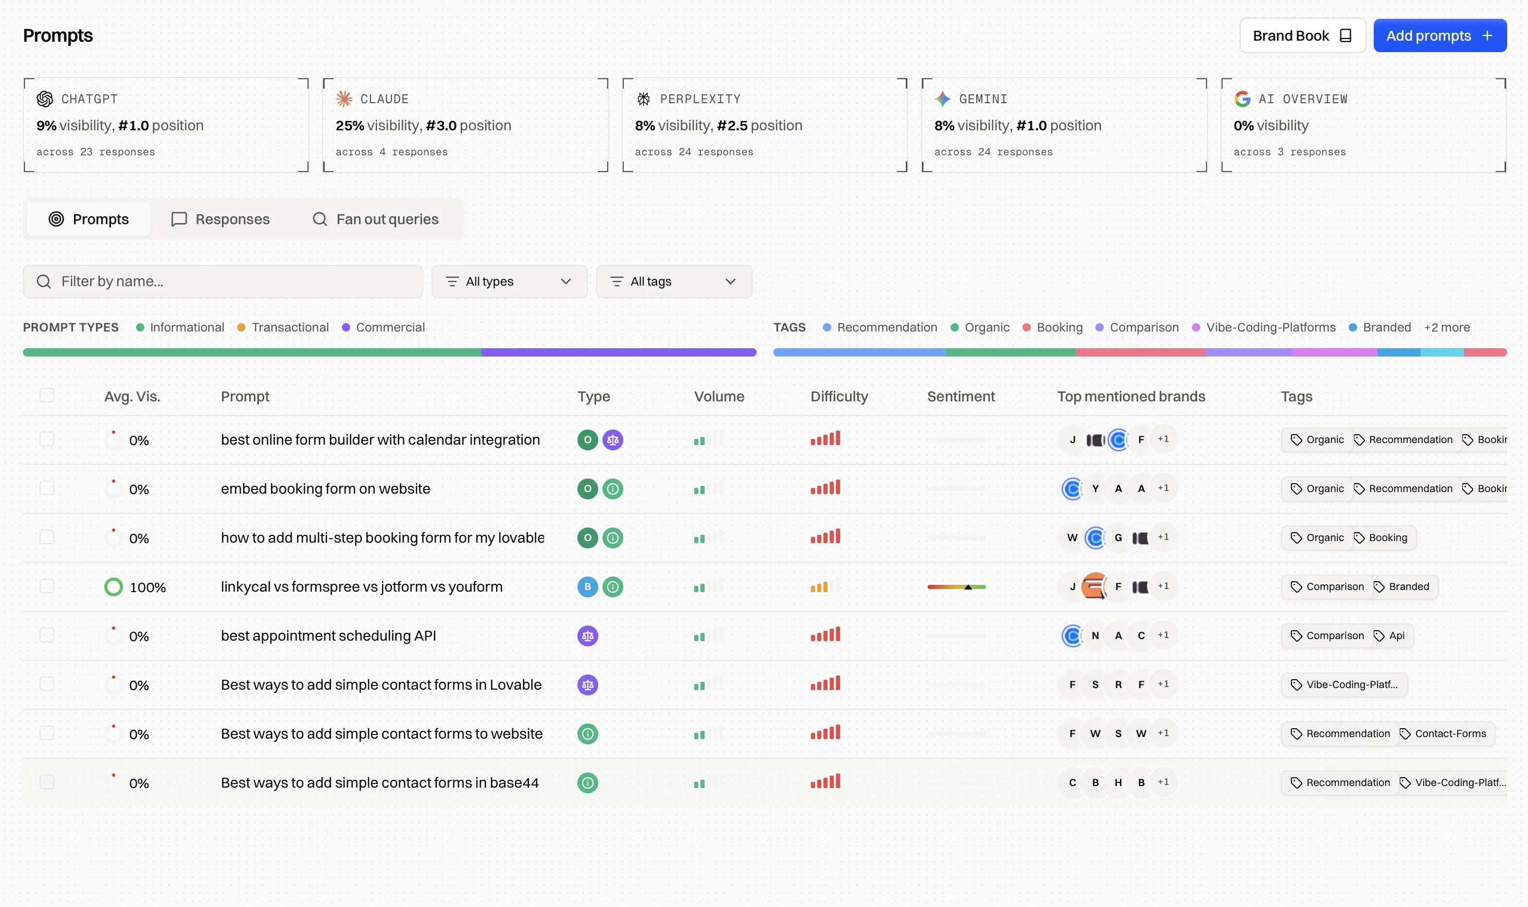Check the 'contact forms to website' row
Screen dimensions: 1528x907
pos(46,733)
